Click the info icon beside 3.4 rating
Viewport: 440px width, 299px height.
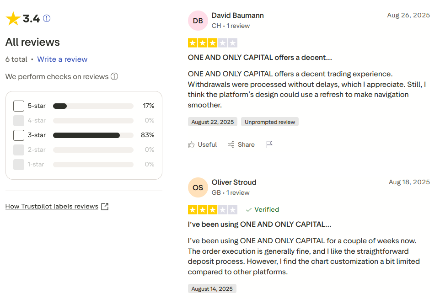(x=47, y=18)
